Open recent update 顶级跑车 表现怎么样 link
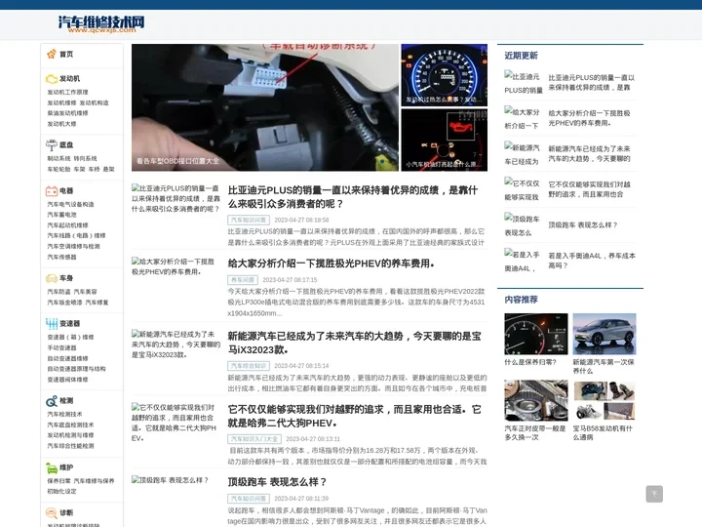The width and height of the screenshot is (702, 527). (582, 225)
